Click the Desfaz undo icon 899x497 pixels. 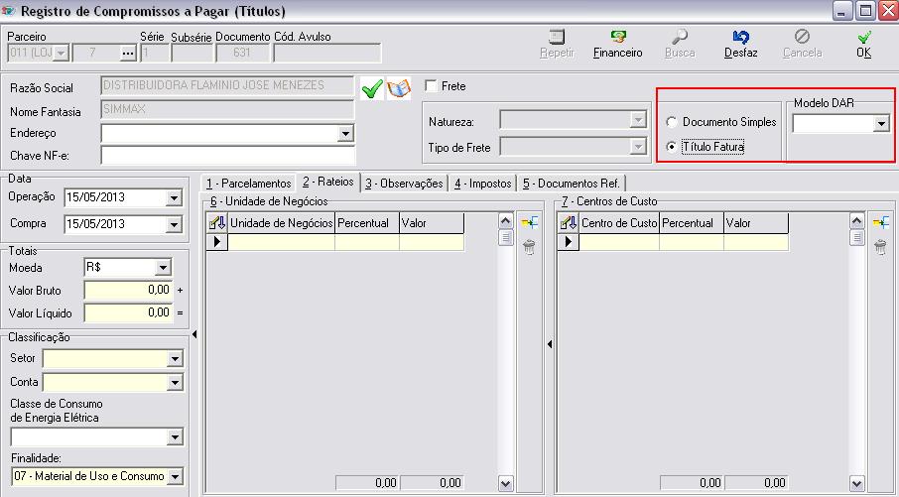click(x=740, y=38)
